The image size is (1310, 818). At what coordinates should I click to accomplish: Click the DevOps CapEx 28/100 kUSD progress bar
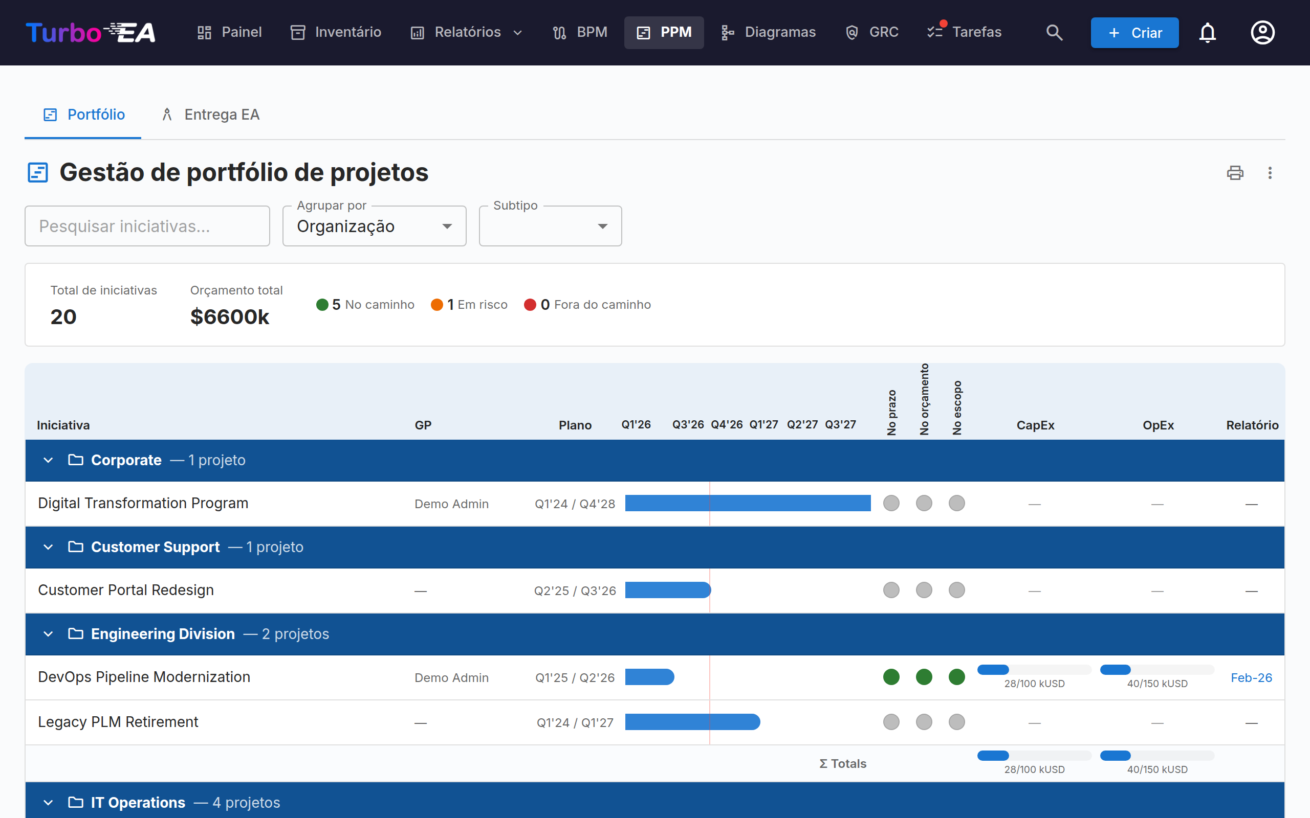pyautogui.click(x=1034, y=670)
